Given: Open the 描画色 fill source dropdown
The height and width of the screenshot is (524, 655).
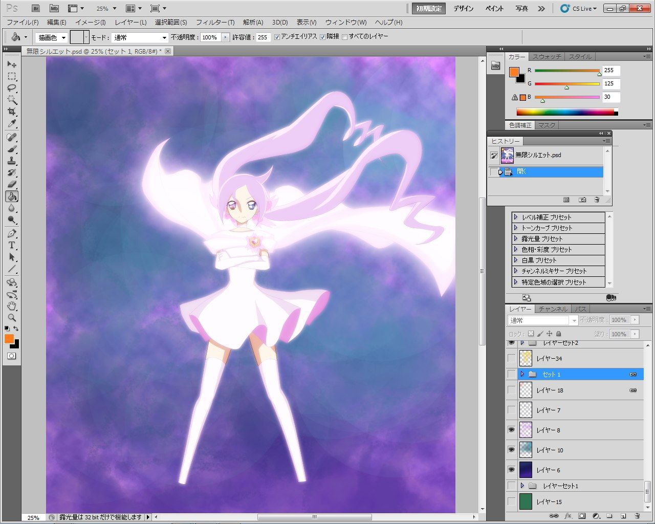Looking at the screenshot, I should (x=51, y=37).
